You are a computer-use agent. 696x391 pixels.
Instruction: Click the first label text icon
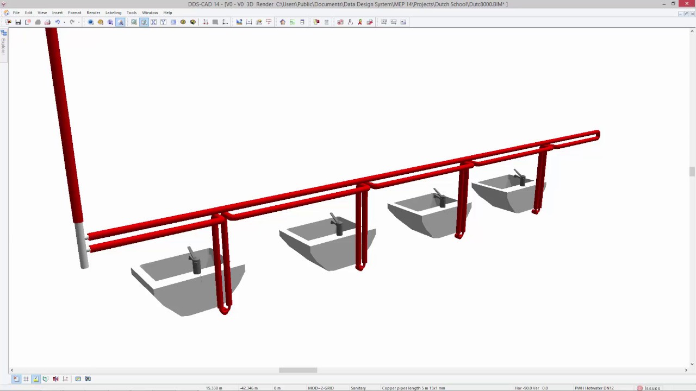click(x=384, y=22)
